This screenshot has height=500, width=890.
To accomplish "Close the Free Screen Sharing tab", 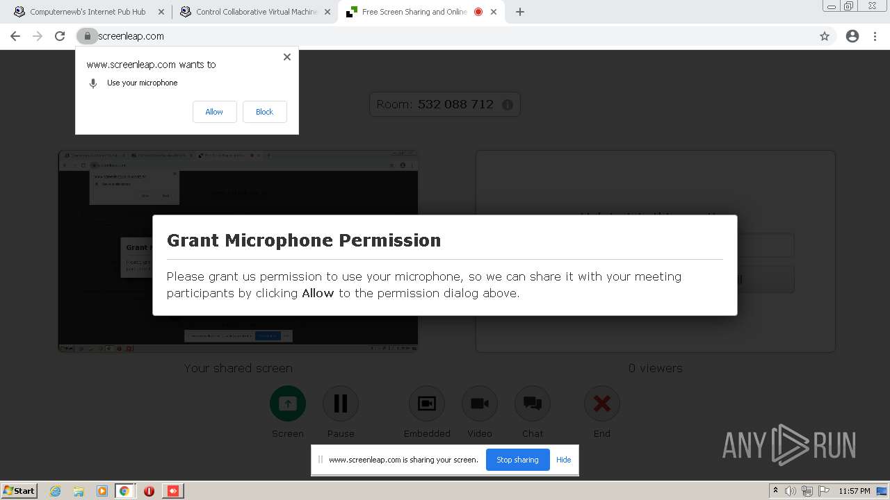I will (494, 12).
